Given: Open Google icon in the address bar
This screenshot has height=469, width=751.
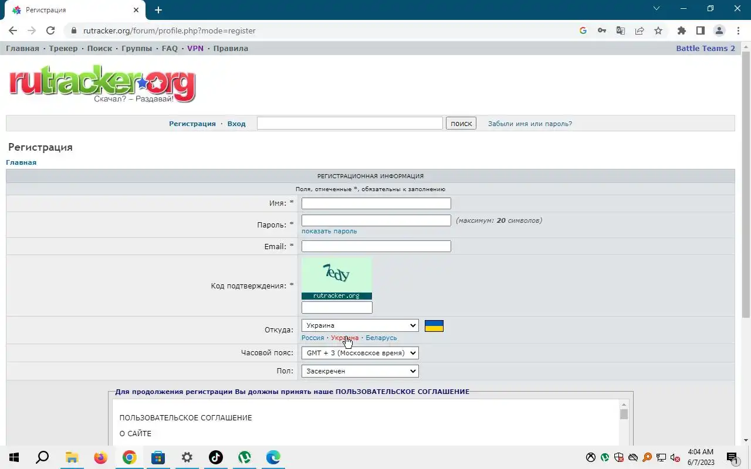Looking at the screenshot, I should [x=583, y=30].
